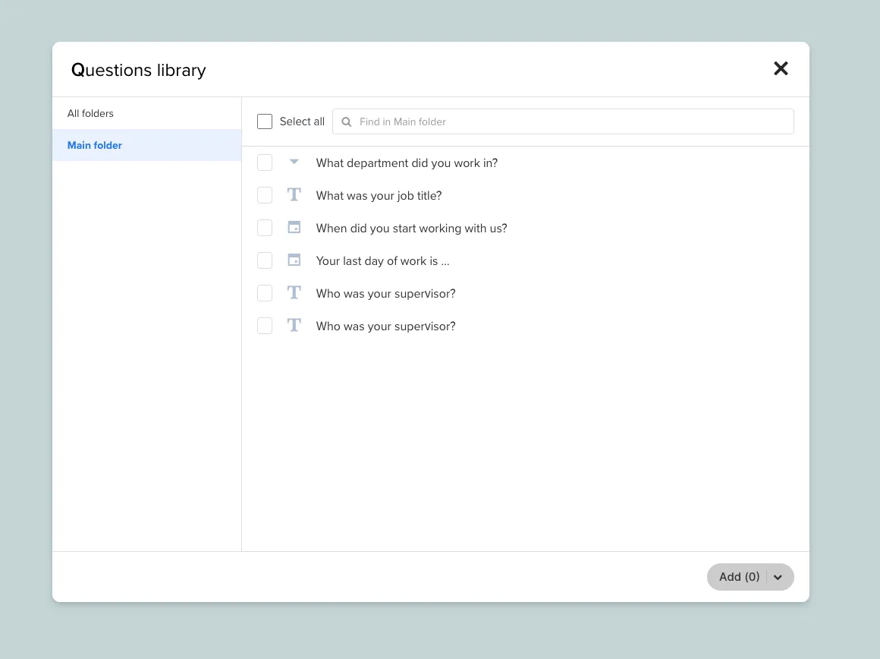Tick the first 'Who was your supervisor?' checkbox
The height and width of the screenshot is (659, 880).
(x=265, y=292)
